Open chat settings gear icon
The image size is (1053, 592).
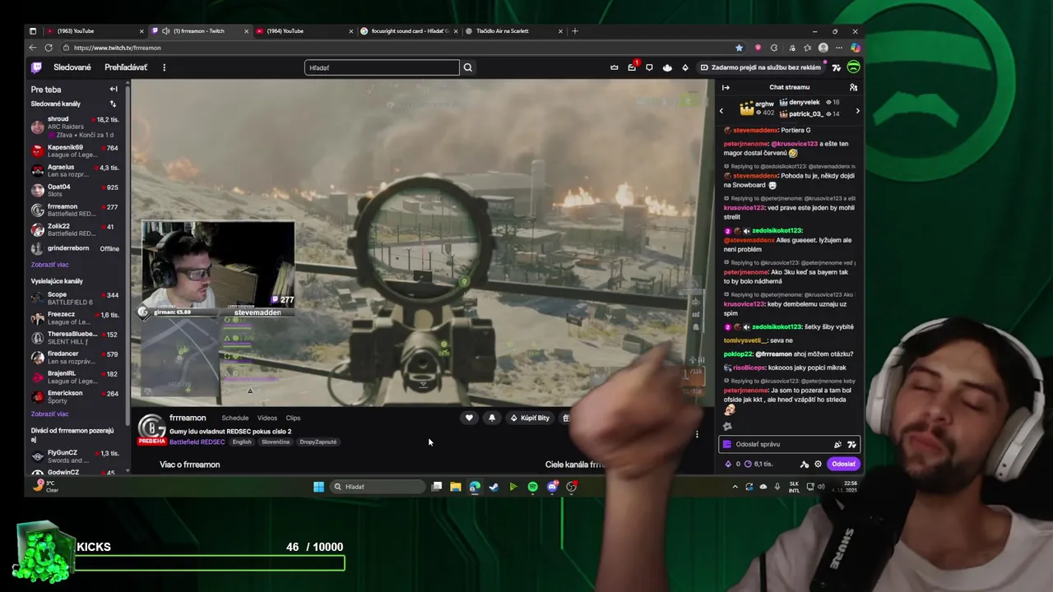(x=818, y=464)
